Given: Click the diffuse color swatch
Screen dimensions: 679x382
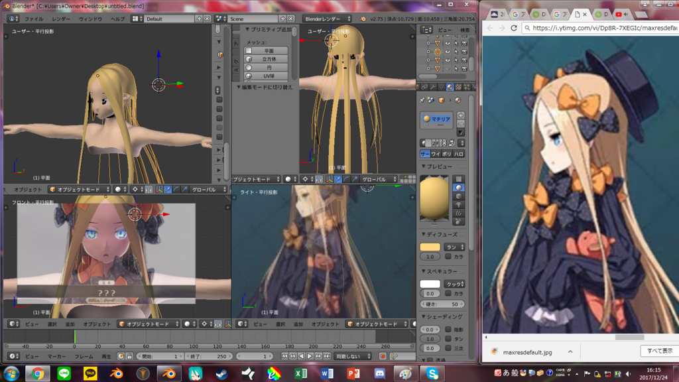Looking at the screenshot, I should pos(430,247).
